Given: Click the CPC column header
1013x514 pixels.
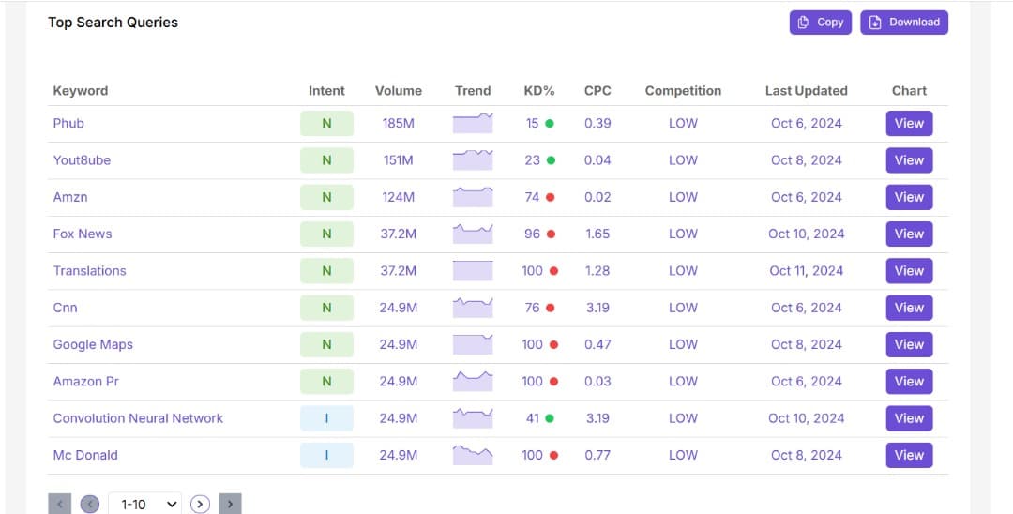Looking at the screenshot, I should pos(597,91).
